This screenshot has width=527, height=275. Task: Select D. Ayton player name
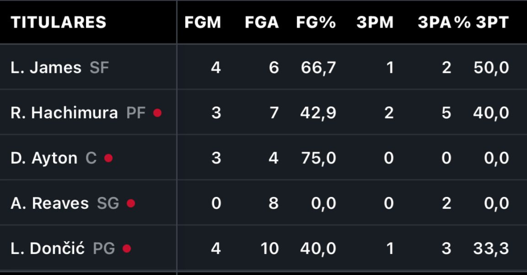click(x=44, y=158)
